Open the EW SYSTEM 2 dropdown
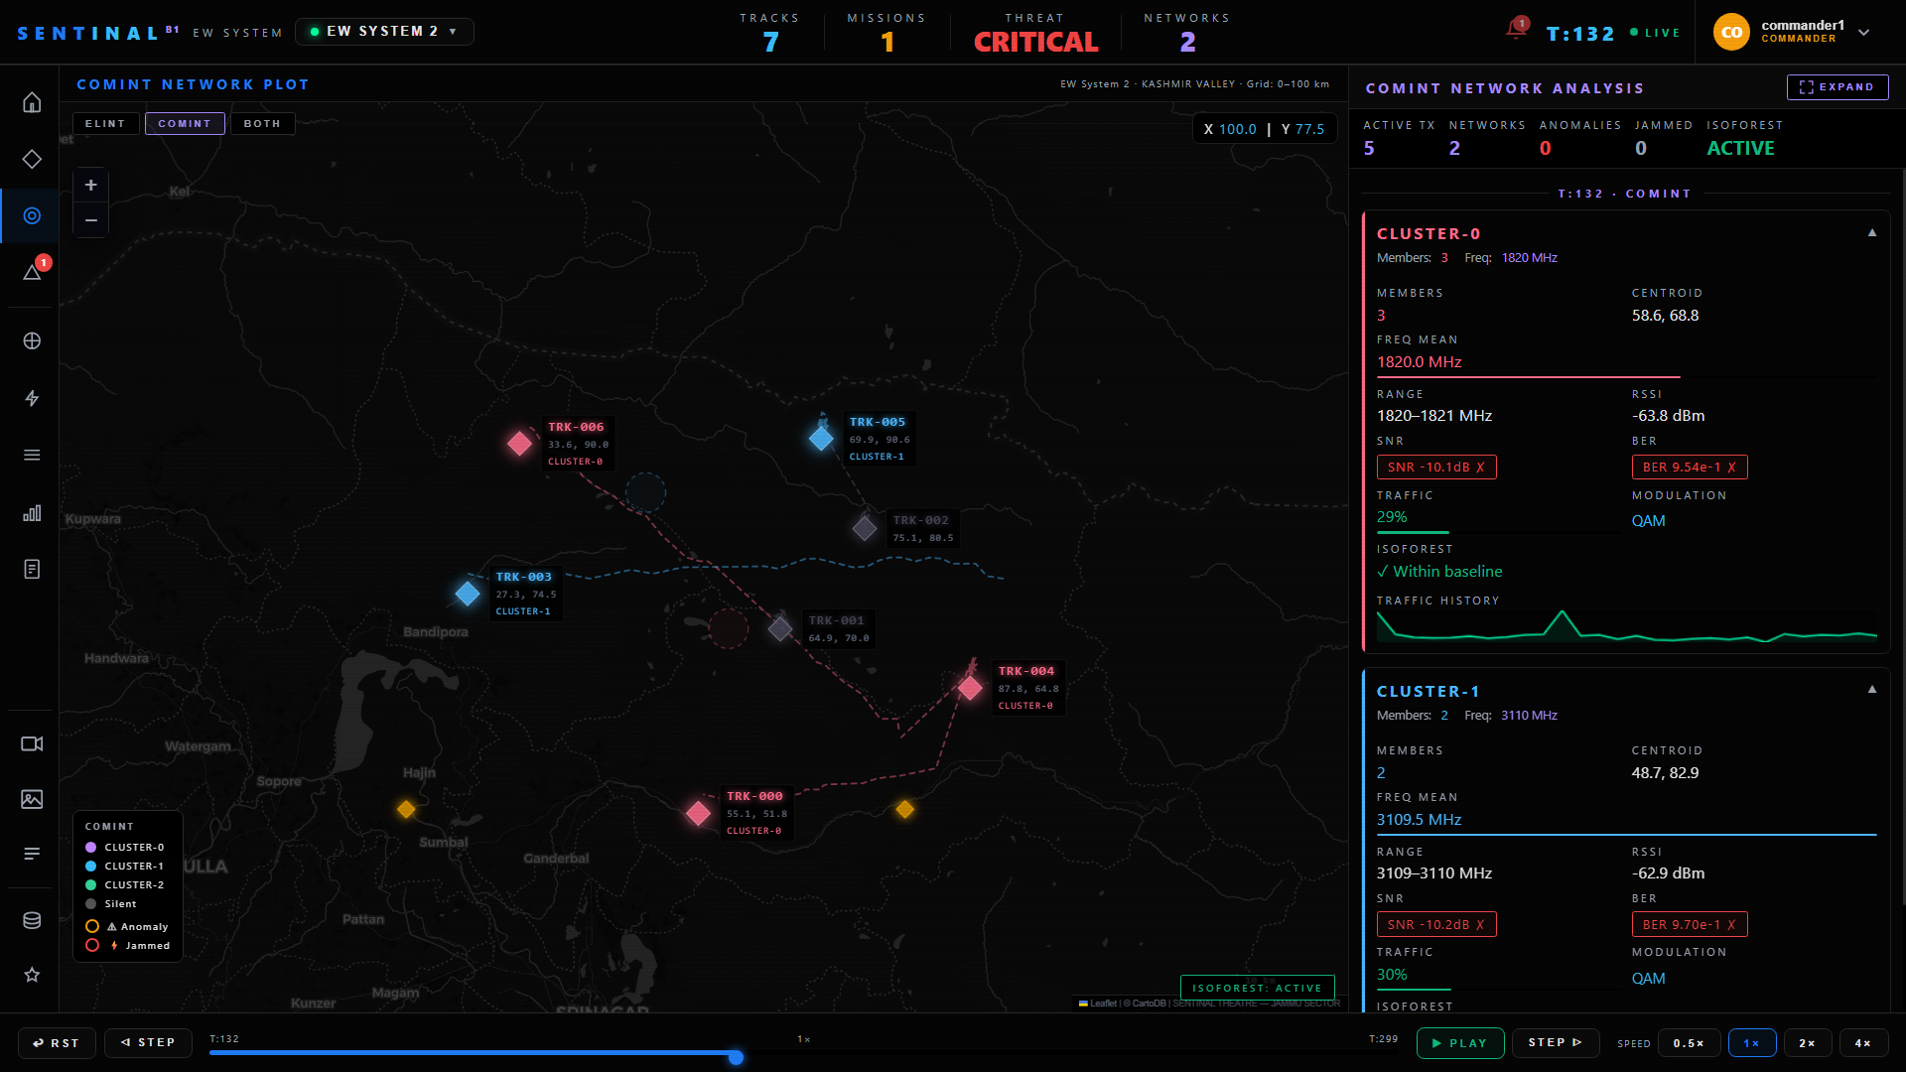The image size is (1906, 1072). [x=384, y=32]
